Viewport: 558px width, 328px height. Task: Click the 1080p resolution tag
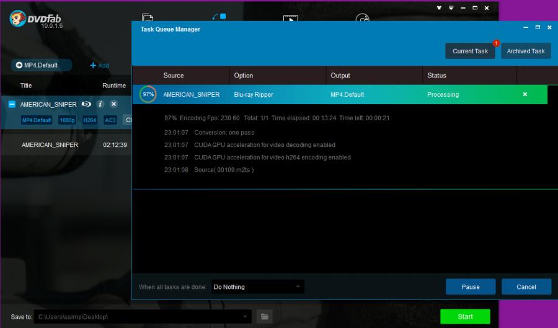click(x=67, y=120)
